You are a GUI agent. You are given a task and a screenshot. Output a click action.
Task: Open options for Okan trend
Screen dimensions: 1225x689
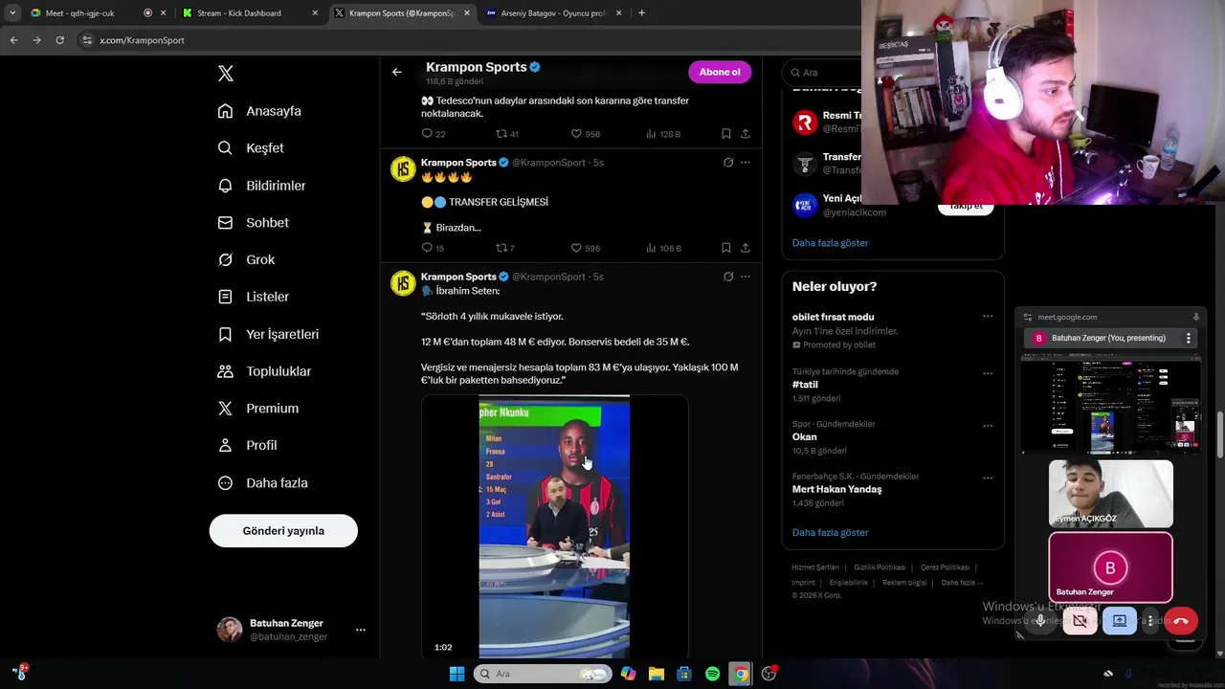[988, 426]
